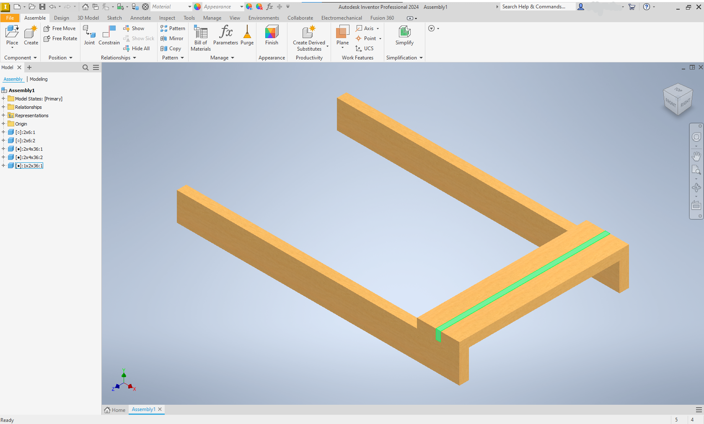The height and width of the screenshot is (424, 704).
Task: Select the work Point tool
Action: (x=368, y=39)
